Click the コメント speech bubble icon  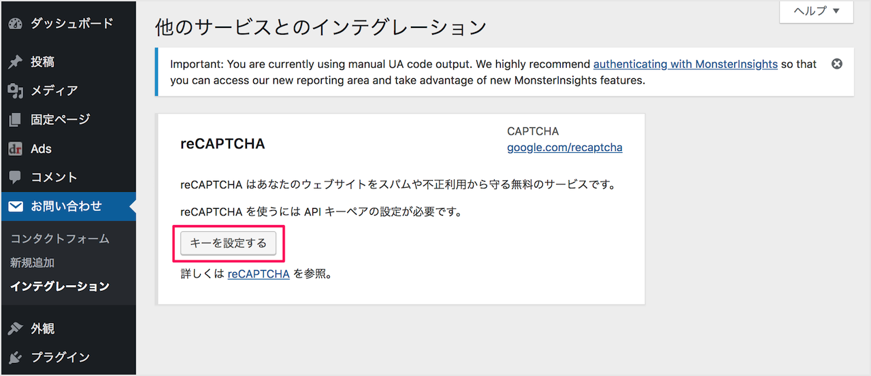click(15, 177)
